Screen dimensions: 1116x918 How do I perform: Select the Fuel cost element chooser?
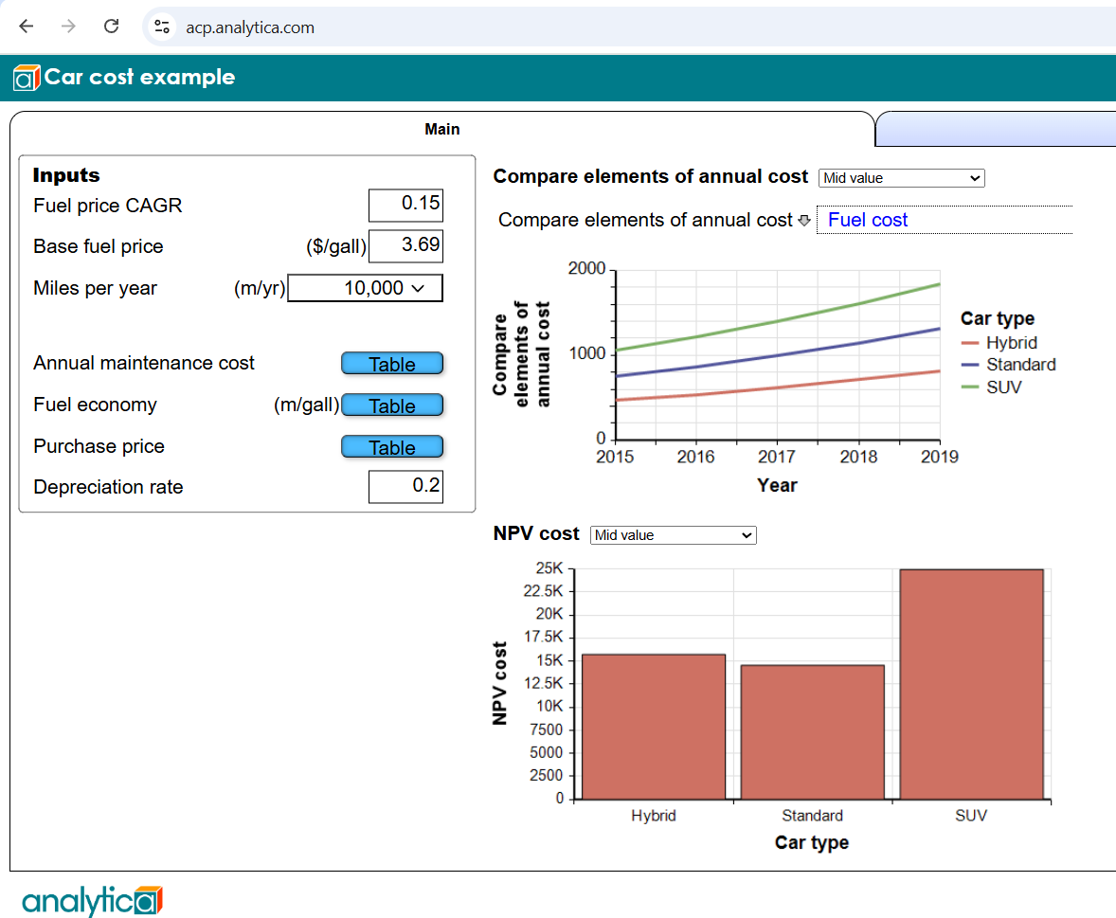945,220
